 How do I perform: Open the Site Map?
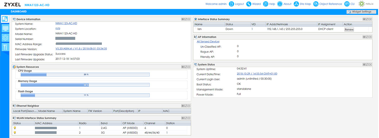tap(302, 4)
